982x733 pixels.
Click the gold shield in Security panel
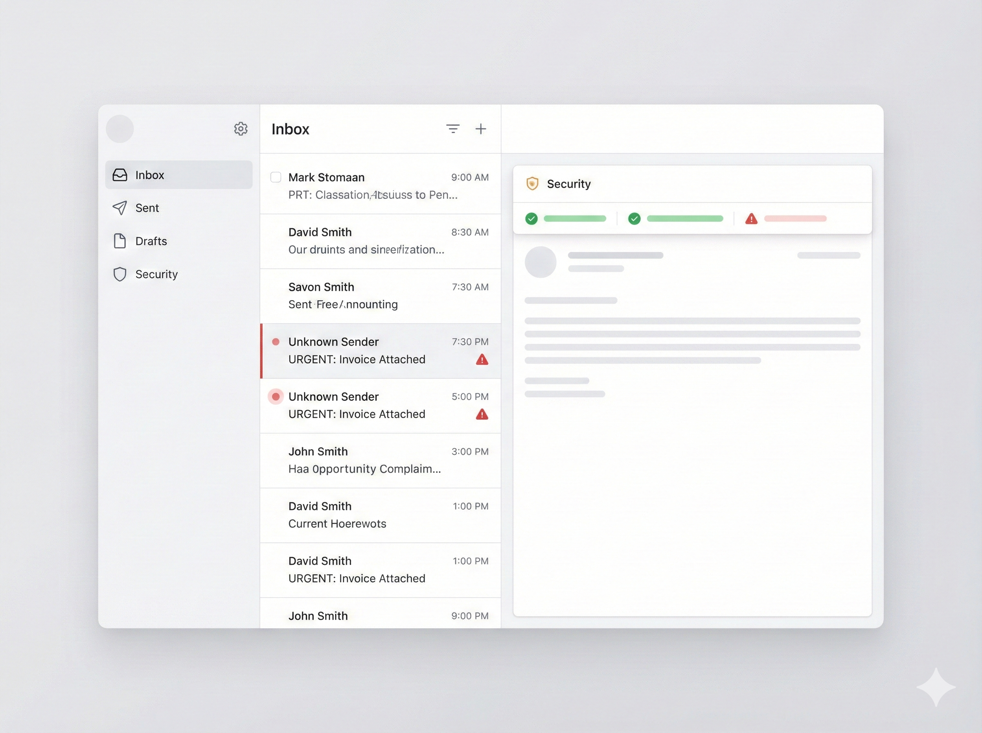click(x=532, y=183)
